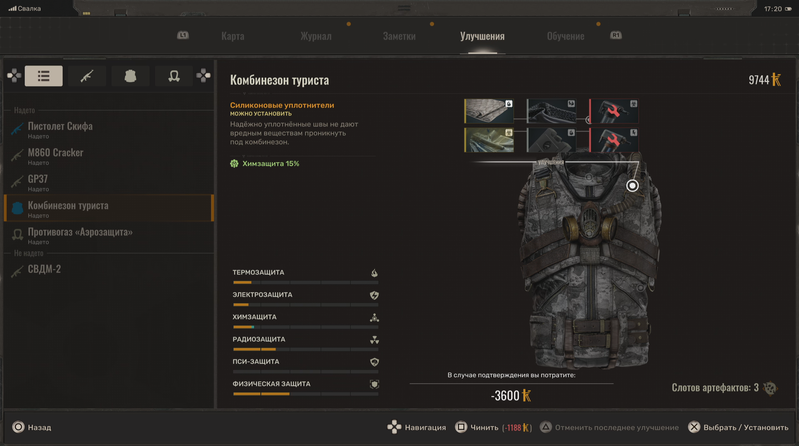Filter the list by weapons rifle icon
Viewport: 799px width, 446px height.
click(87, 76)
